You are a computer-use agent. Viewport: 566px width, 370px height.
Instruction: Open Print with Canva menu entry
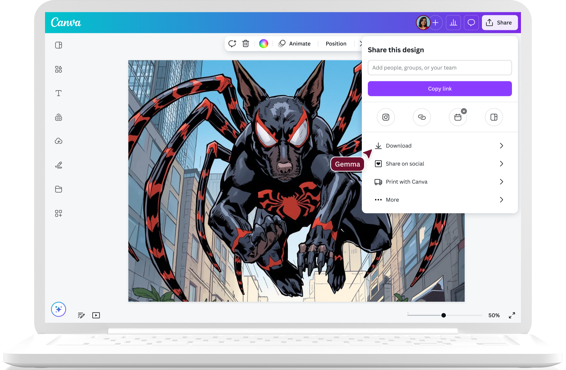coord(440,182)
